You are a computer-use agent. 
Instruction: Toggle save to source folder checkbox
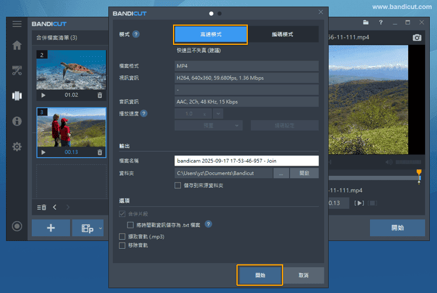tap(178, 185)
